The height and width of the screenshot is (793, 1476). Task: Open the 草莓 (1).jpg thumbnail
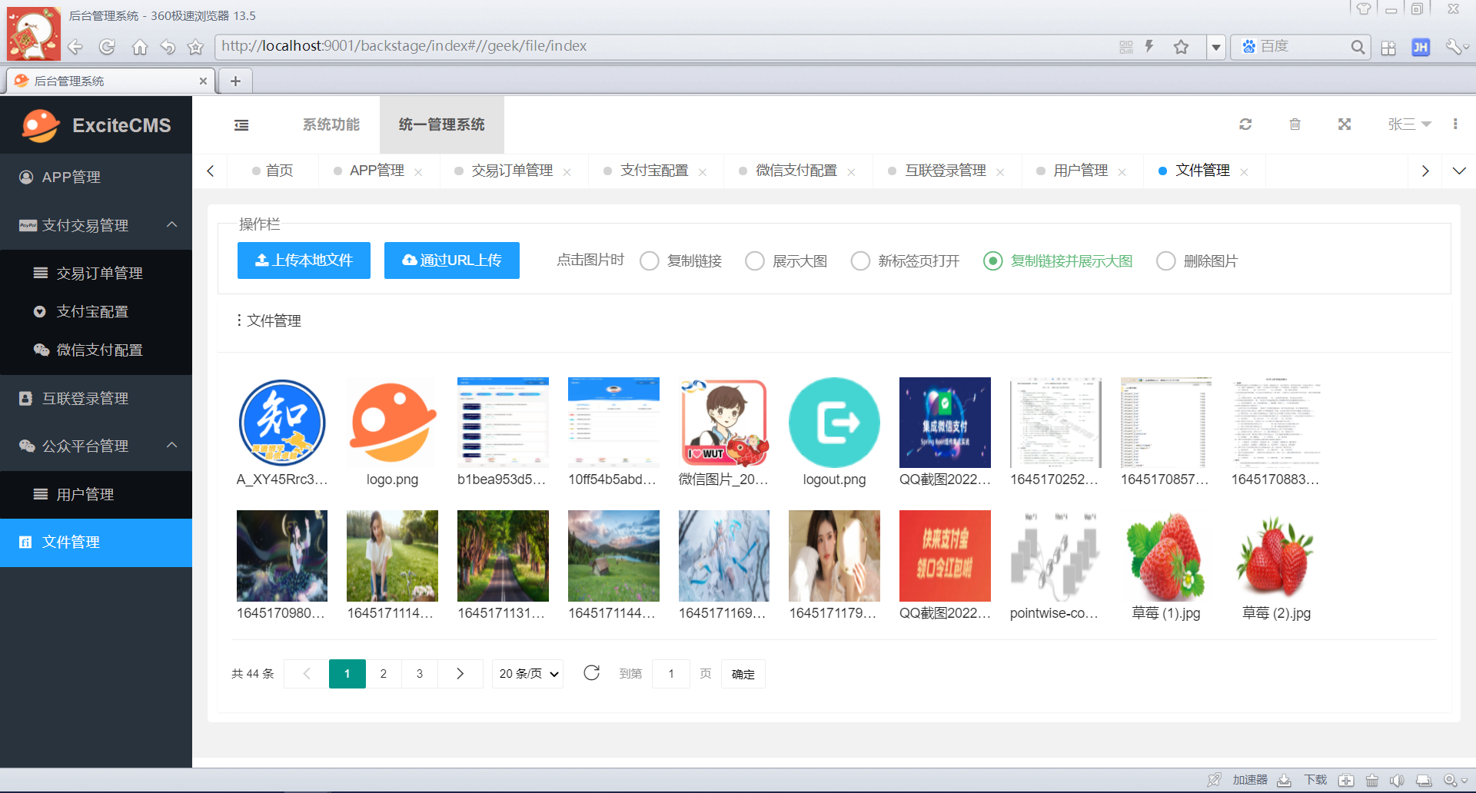pos(1165,556)
